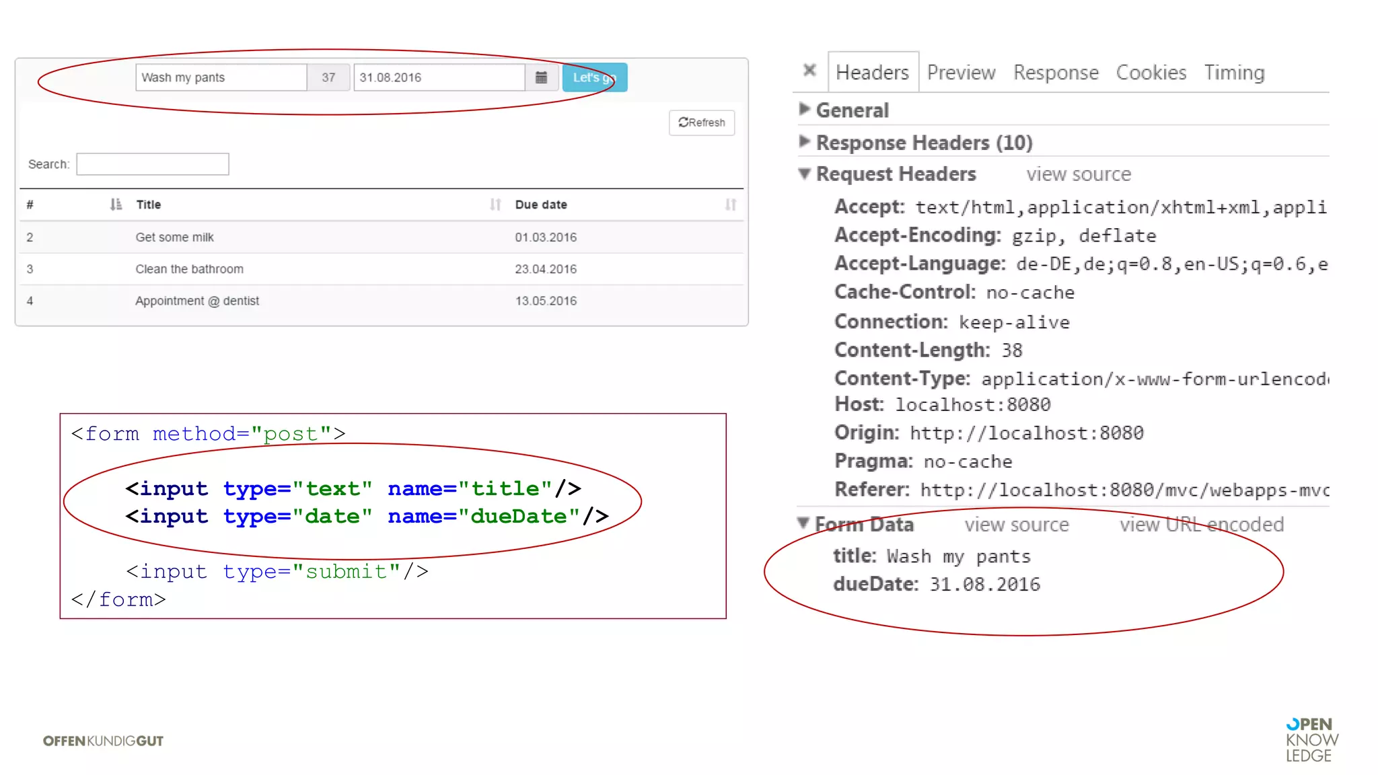Open the Timing tab
Screen dimensions: 1378x775
pyautogui.click(x=1234, y=72)
